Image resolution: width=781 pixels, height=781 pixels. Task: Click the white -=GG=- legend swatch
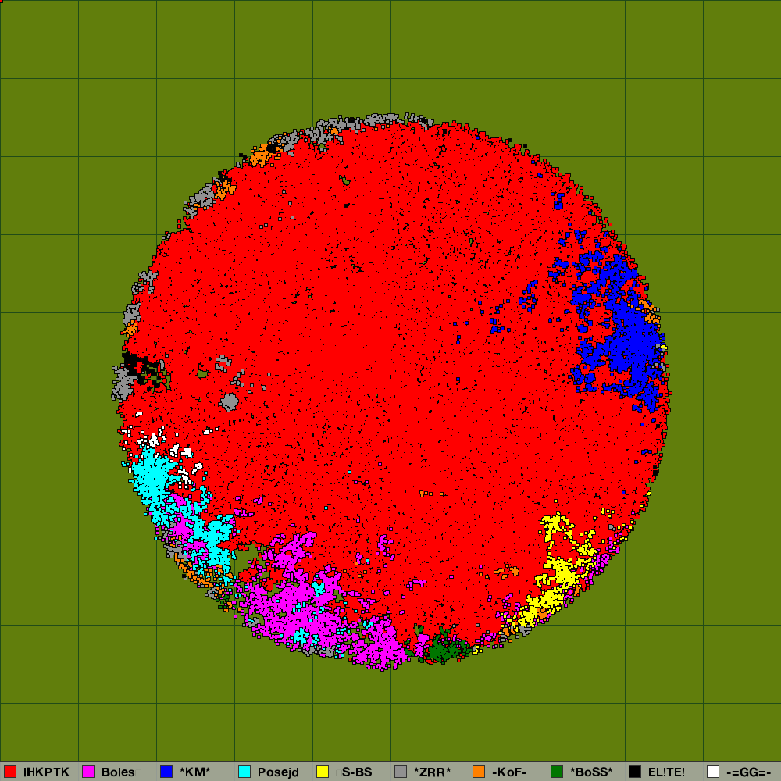pyautogui.click(x=713, y=772)
